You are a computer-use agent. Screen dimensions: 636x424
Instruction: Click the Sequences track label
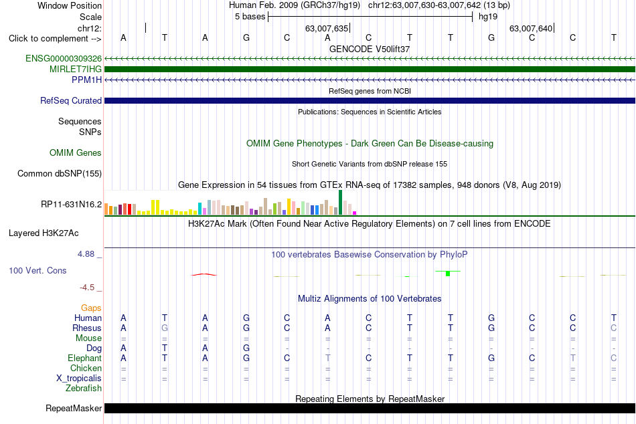[x=80, y=121]
